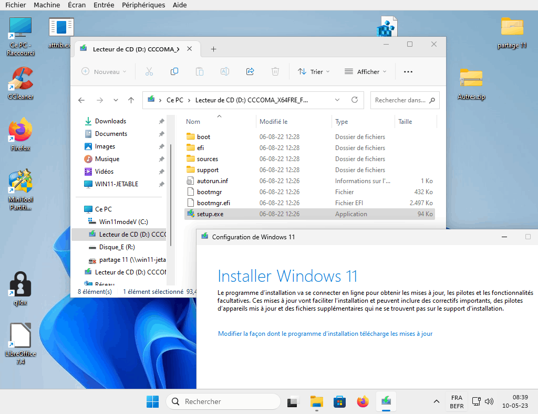Viewport: 538px width, 414px height.
Task: Click the navigation pane scrollbar
Action: pyautogui.click(x=171, y=195)
